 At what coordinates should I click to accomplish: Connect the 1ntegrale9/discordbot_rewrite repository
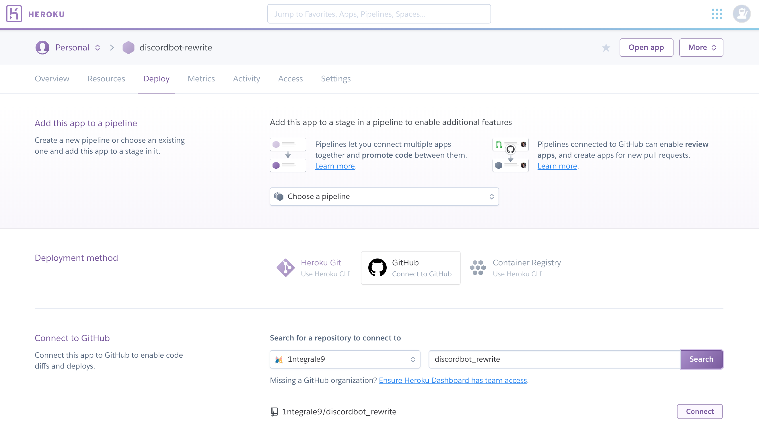pos(700,412)
